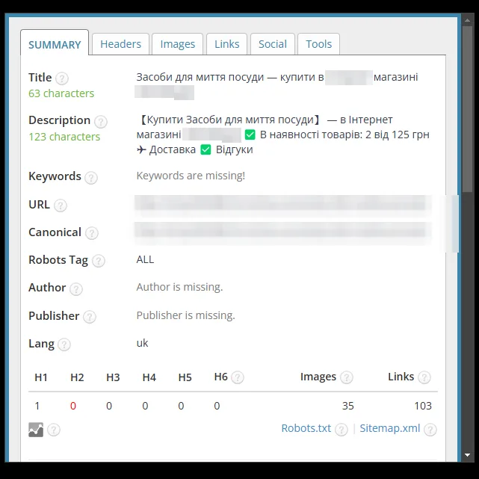Viewport: 479px width, 479px height.
Task: Click the Links count '103'
Action: (x=423, y=406)
